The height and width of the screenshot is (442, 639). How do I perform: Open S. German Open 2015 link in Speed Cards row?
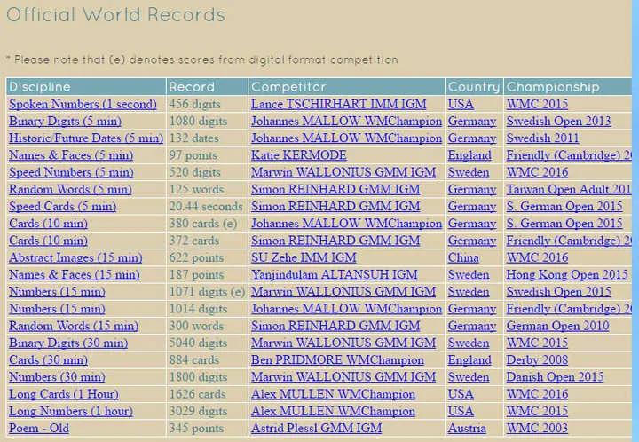(x=564, y=207)
